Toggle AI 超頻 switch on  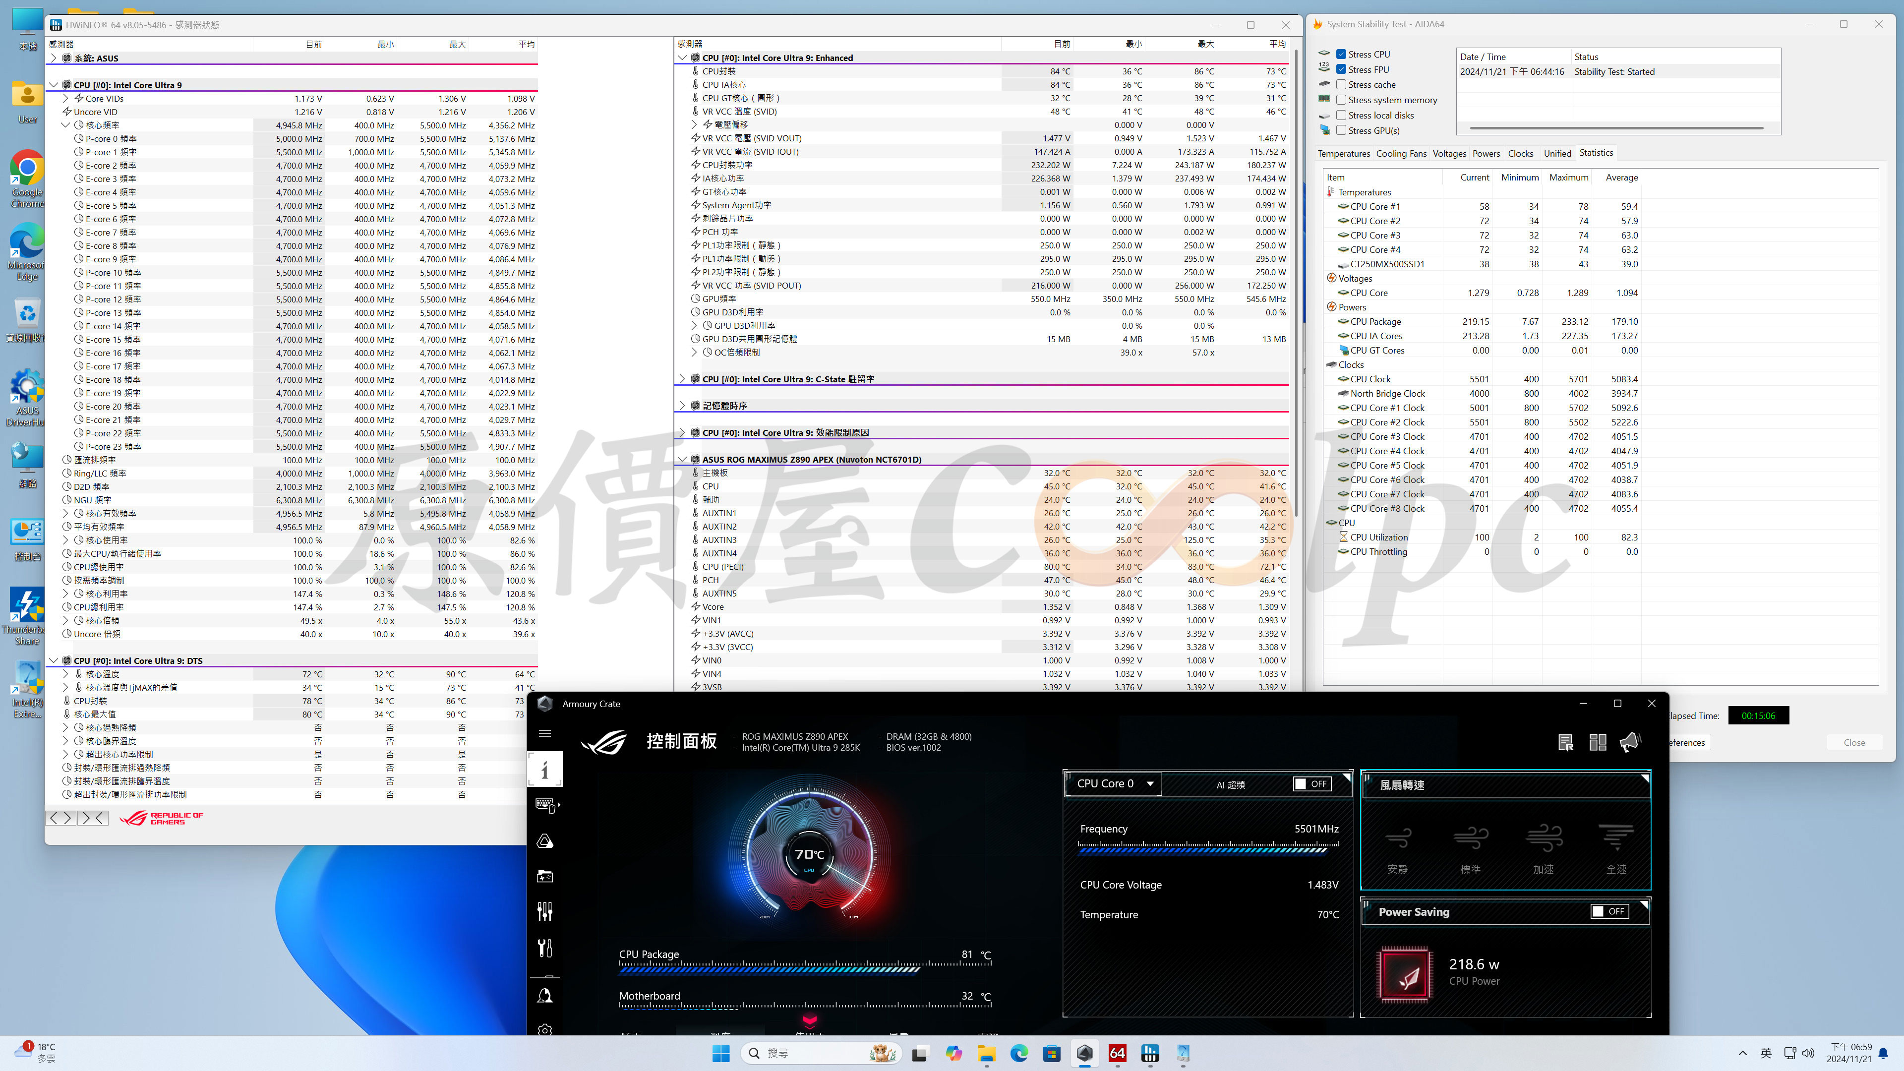pyautogui.click(x=1312, y=784)
